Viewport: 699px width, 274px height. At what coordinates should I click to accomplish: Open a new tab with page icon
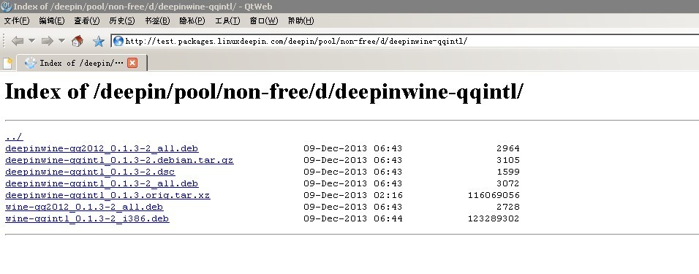point(7,64)
